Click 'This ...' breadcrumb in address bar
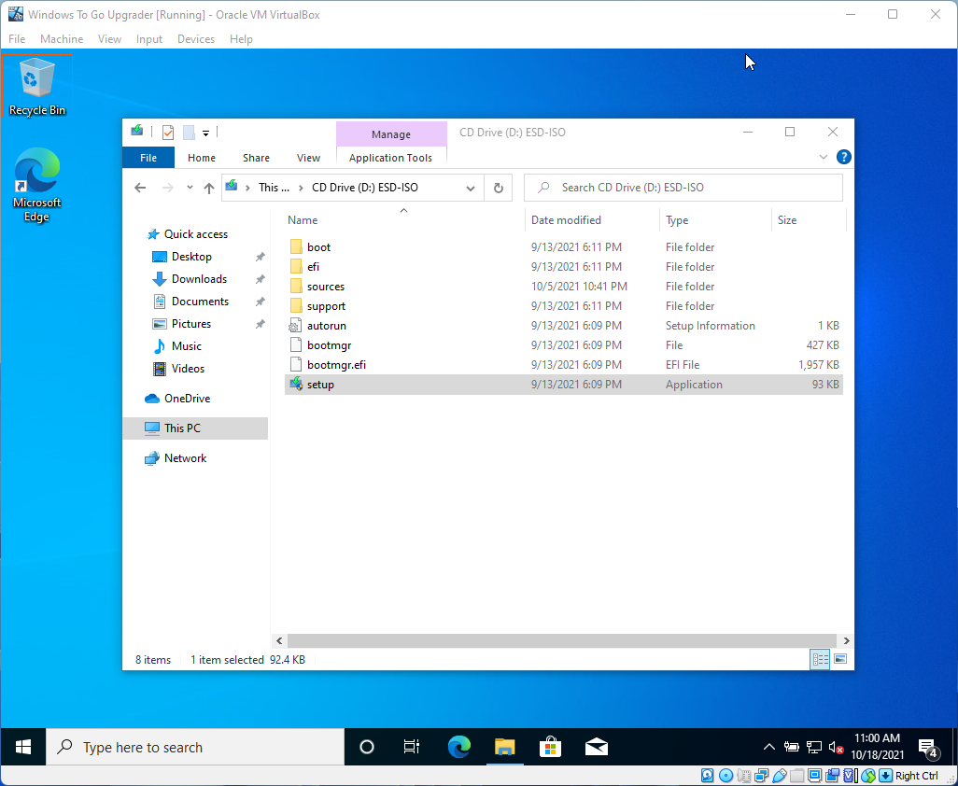This screenshot has height=786, width=958. point(274,188)
